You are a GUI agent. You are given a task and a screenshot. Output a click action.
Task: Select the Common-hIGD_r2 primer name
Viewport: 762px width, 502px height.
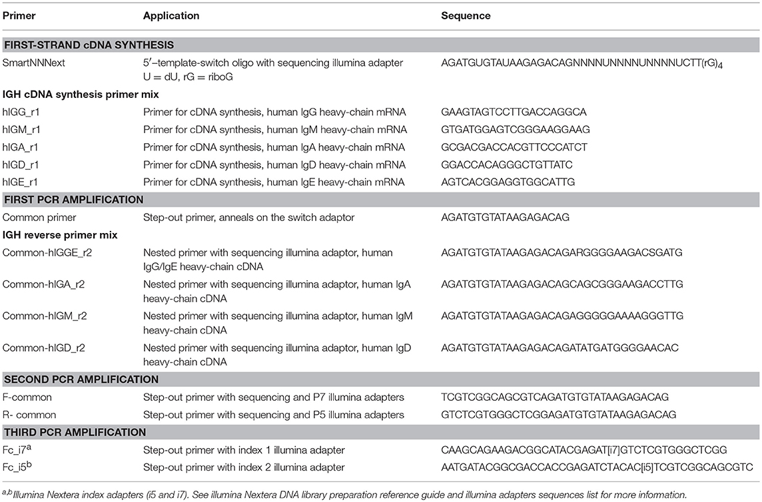[44, 348]
